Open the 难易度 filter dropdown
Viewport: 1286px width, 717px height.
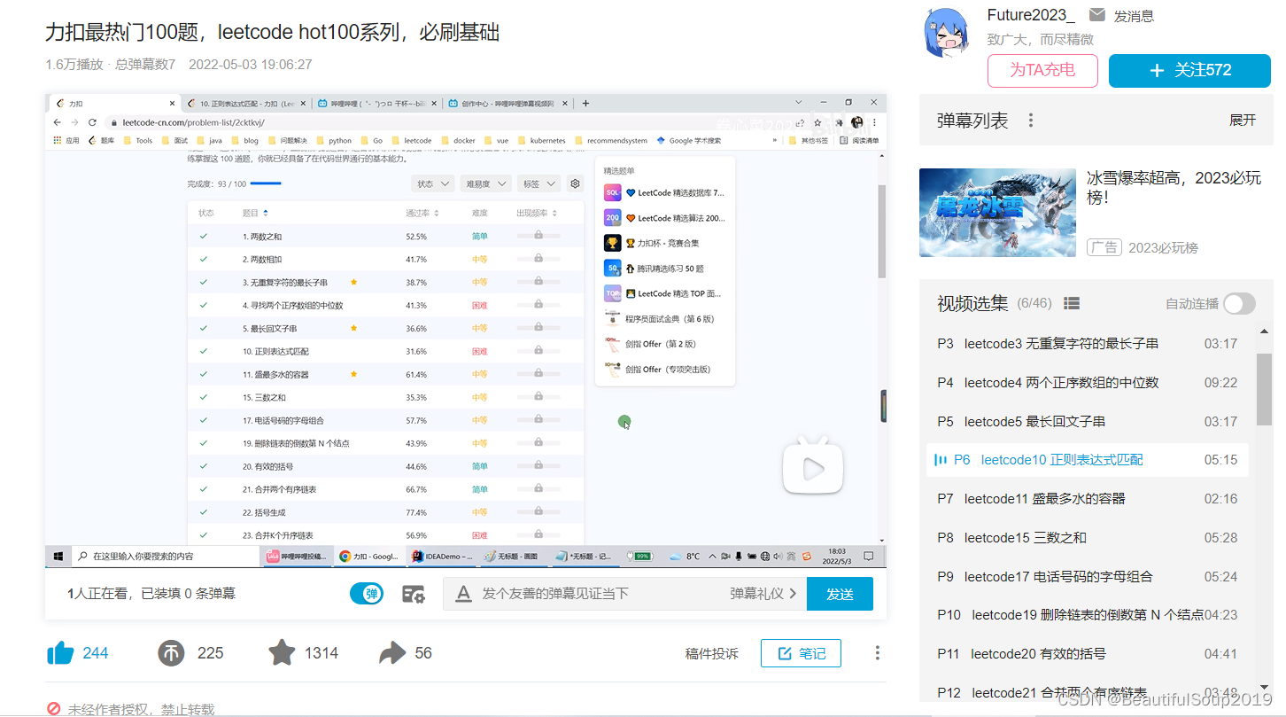(x=488, y=183)
